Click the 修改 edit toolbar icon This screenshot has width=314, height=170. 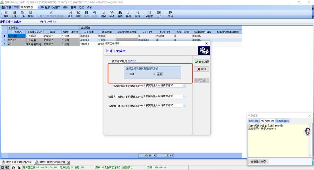tap(70, 14)
